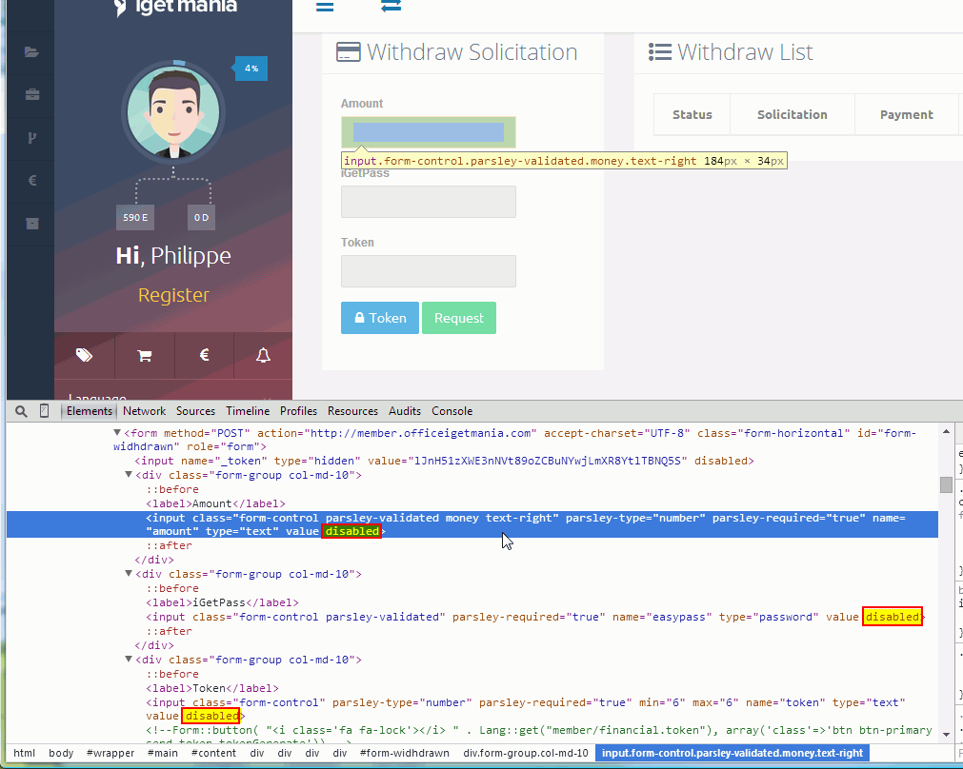
Task: Click the blue Token button
Action: 379,318
